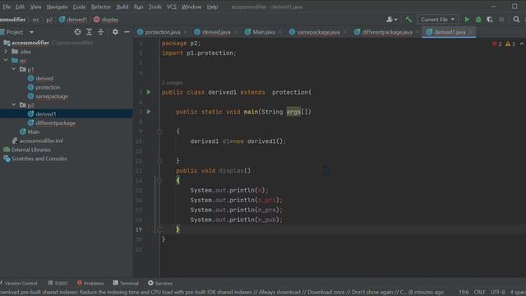The height and width of the screenshot is (296, 526).
Task: Collapse the p1 package
Action: pos(14,69)
